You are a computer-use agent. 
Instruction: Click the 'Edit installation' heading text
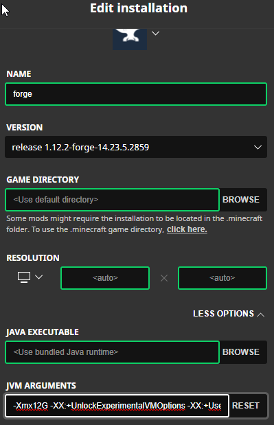[139, 8]
